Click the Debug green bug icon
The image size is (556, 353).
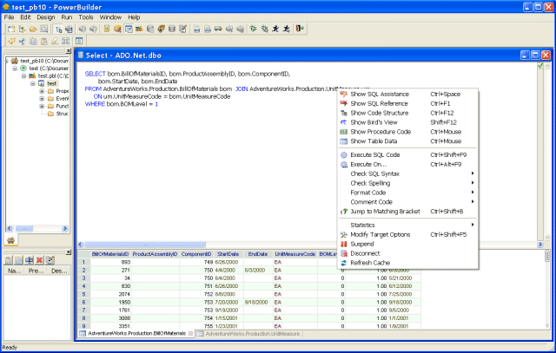[x=253, y=29]
